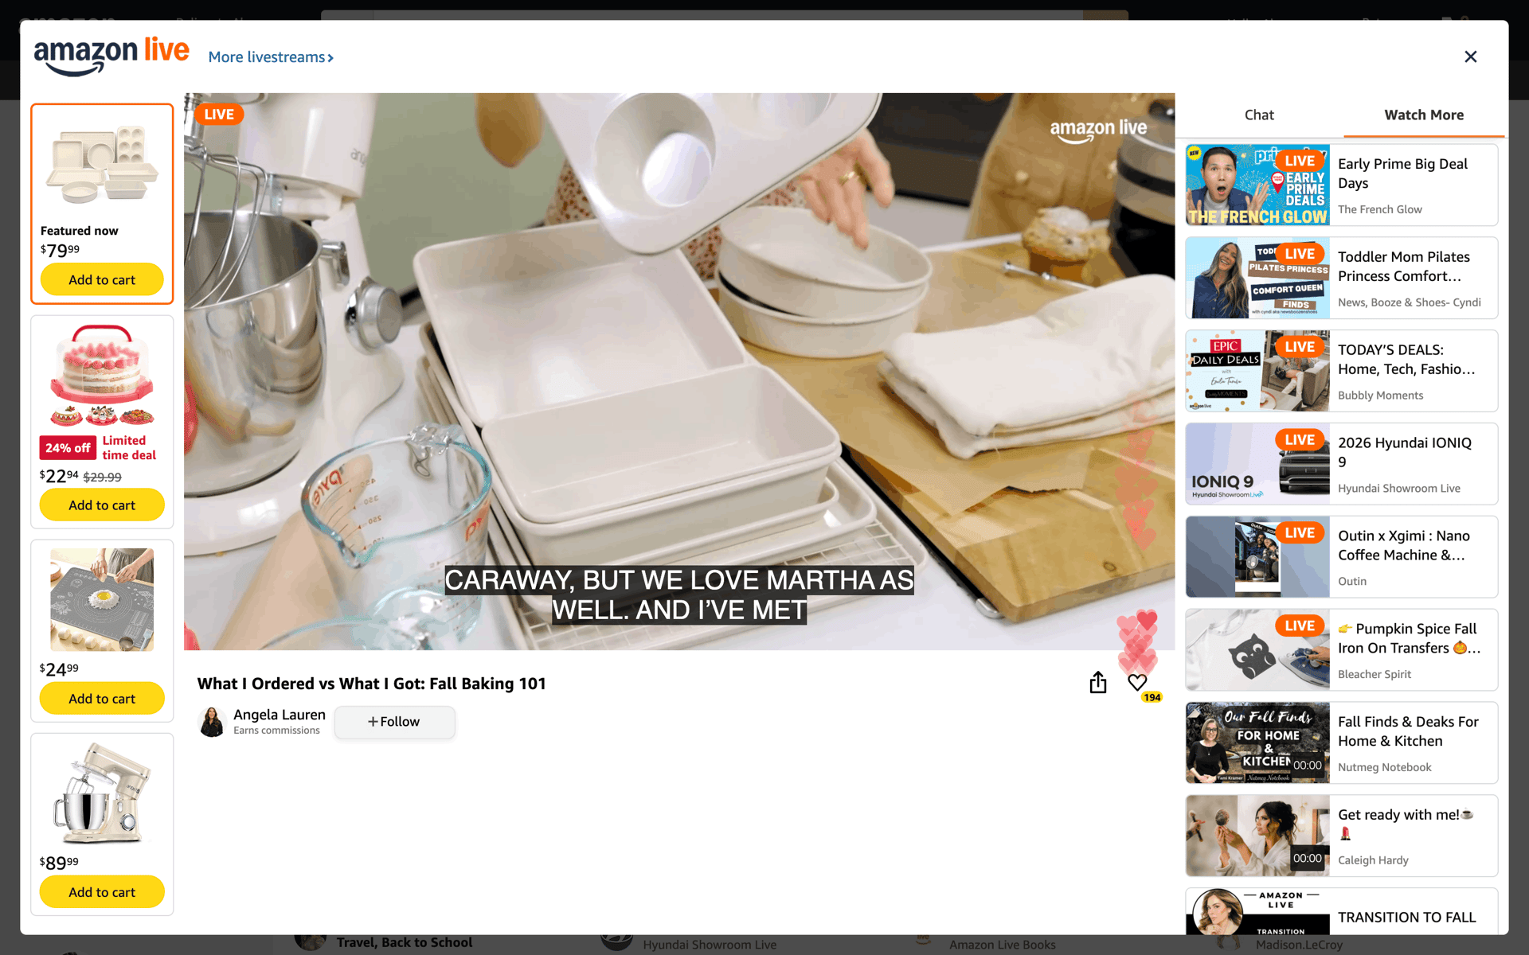Add the $24.99 baking mat to cart

coord(102,698)
